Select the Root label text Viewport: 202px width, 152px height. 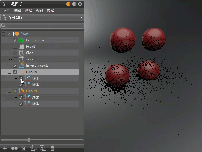pos(24,34)
